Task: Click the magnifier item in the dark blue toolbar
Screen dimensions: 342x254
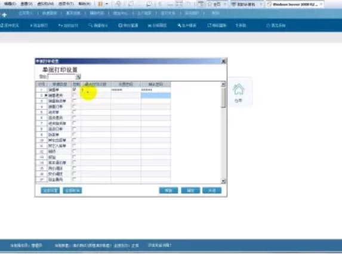Action: 98,26
